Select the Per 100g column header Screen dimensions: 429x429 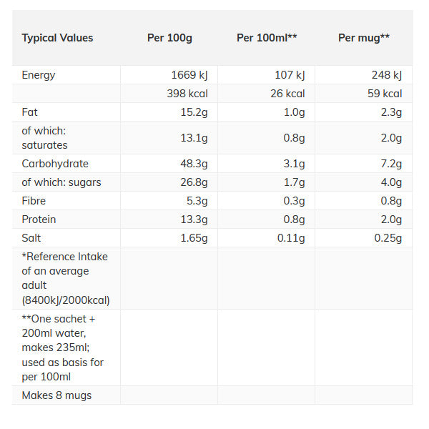(x=169, y=38)
